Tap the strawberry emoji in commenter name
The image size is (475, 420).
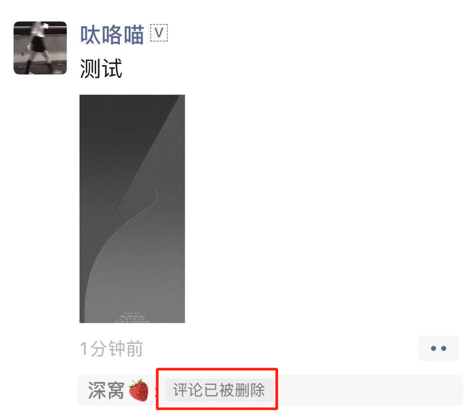click(x=139, y=390)
